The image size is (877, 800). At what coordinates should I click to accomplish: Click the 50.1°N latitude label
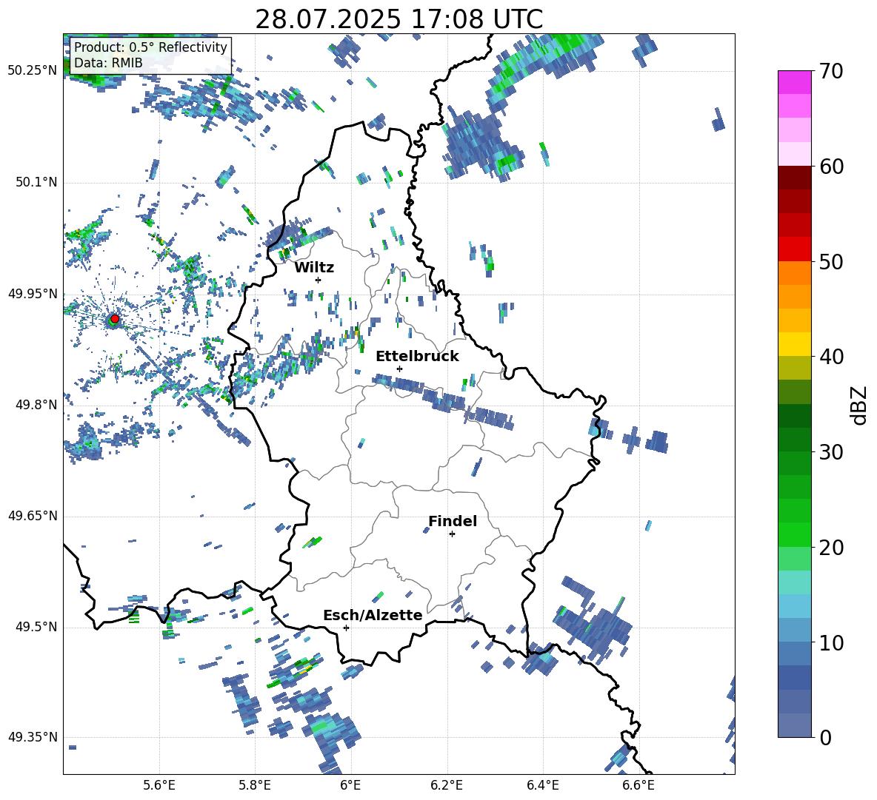click(36, 182)
